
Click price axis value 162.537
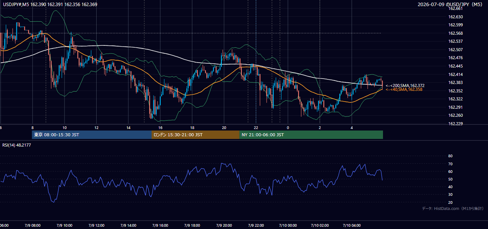pos(456,41)
